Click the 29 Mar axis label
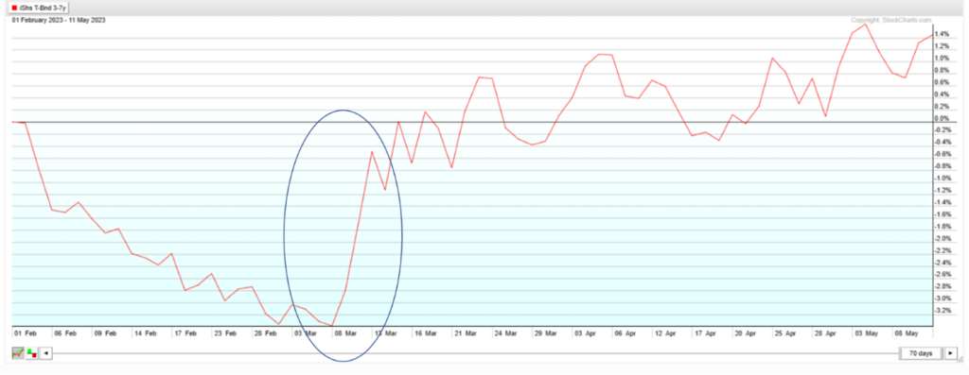The image size is (969, 375). point(546,333)
